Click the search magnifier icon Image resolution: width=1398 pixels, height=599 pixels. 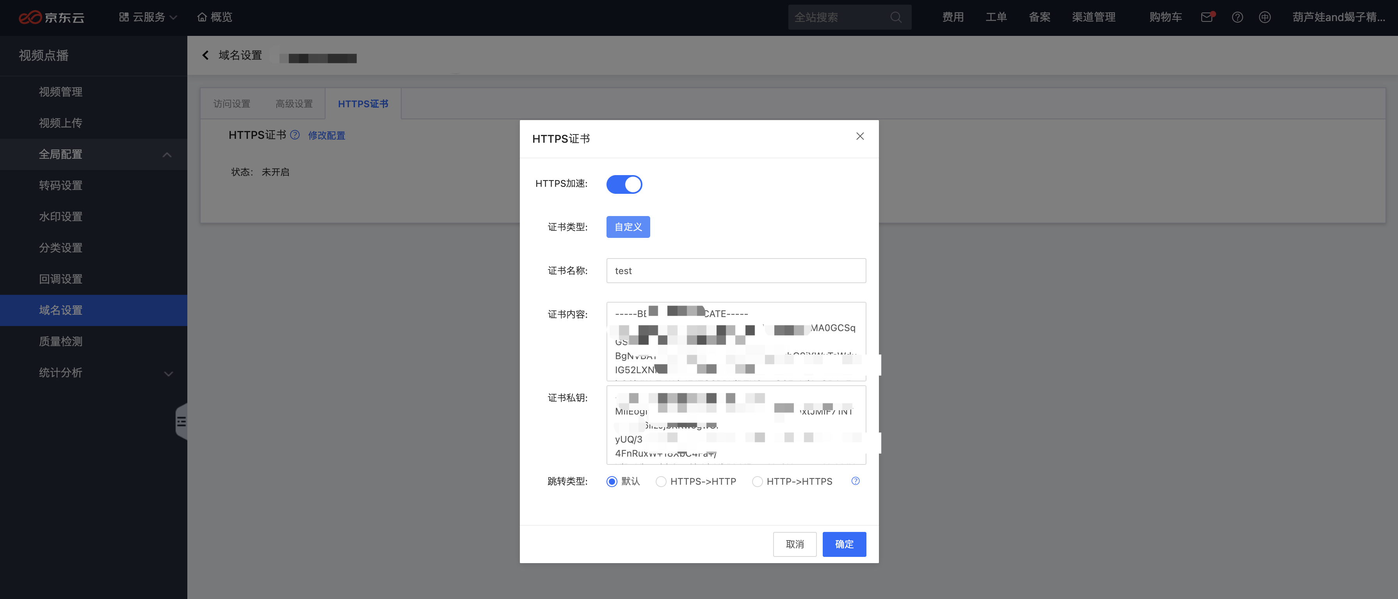click(x=896, y=17)
